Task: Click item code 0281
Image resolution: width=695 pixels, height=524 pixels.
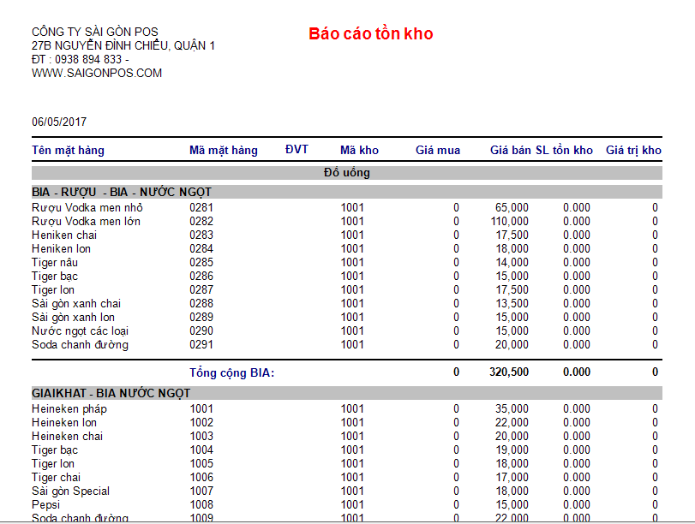Action: click(x=201, y=208)
